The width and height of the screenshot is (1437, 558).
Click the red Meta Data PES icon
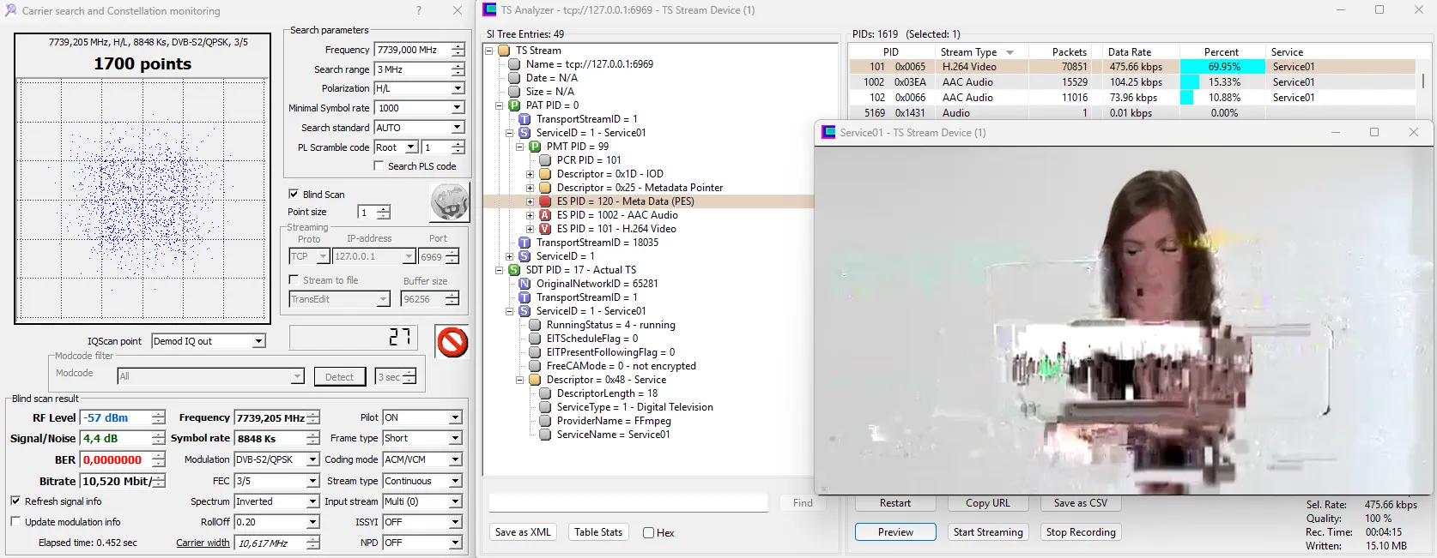coord(545,201)
